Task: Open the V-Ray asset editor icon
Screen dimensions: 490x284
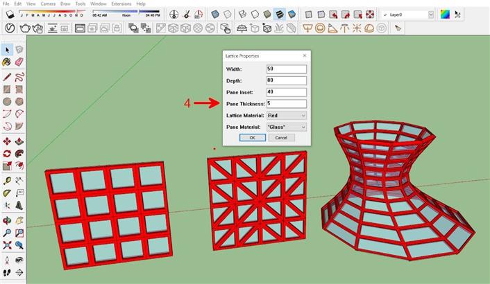Action: [x=10, y=28]
